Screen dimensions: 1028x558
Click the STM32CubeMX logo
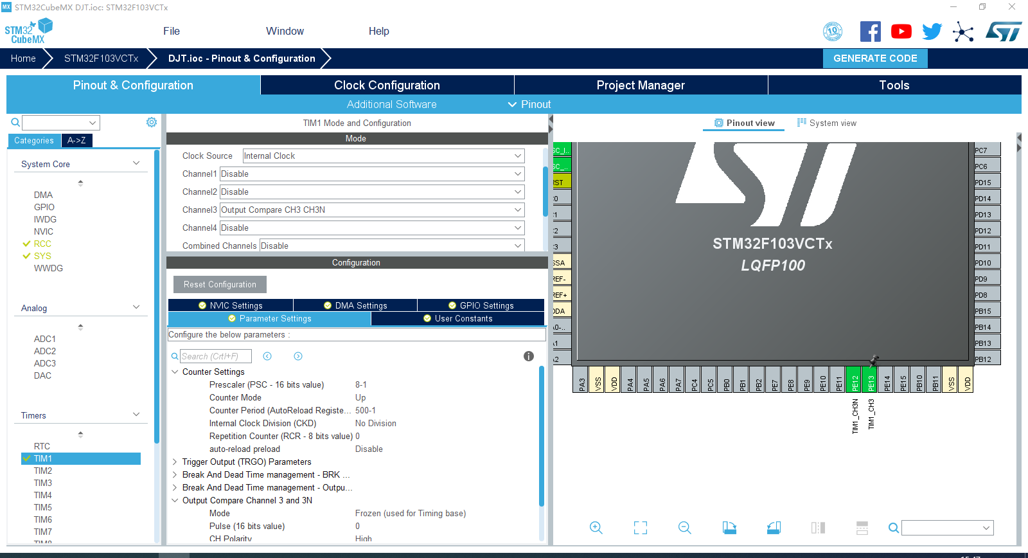click(x=28, y=31)
